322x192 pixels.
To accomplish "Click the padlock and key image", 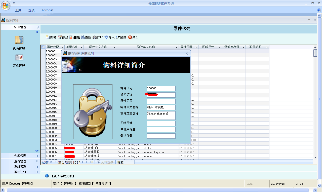I will click(93, 111).
